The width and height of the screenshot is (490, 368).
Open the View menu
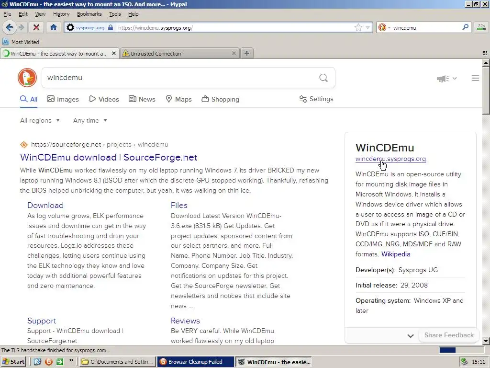[40, 14]
